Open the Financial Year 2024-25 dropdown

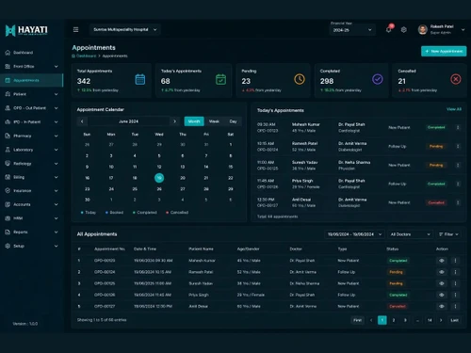[x=352, y=30]
